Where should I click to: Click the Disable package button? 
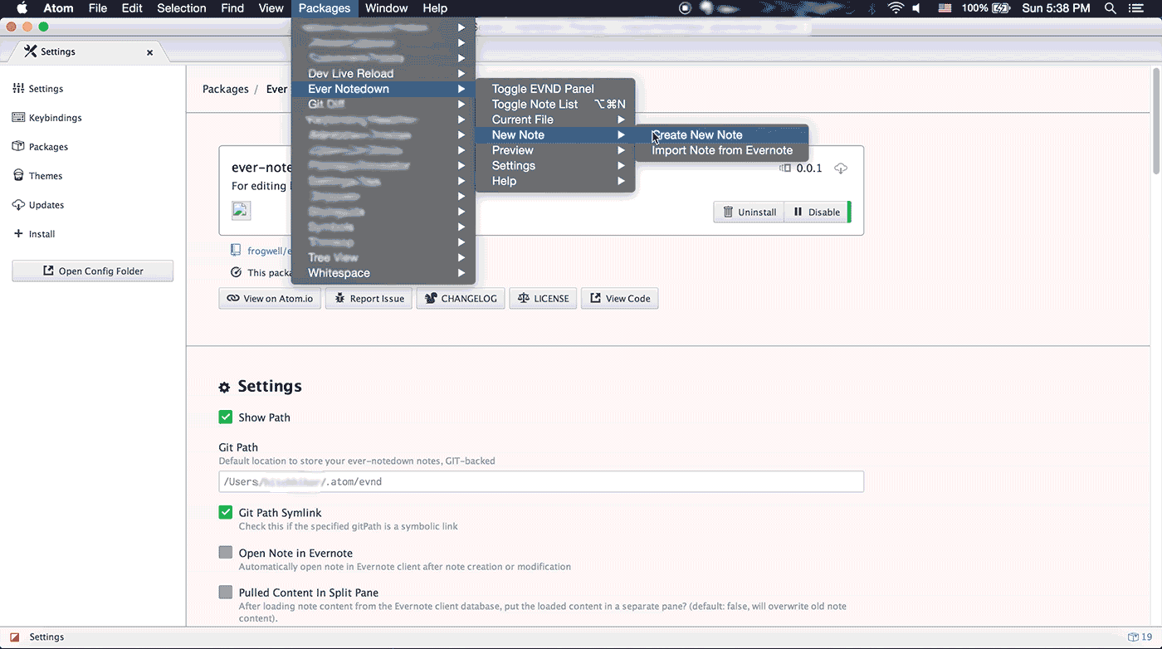(x=817, y=212)
